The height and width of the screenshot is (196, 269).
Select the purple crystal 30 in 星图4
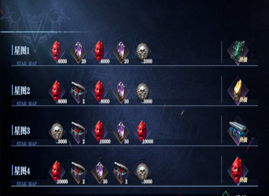pos(100,172)
